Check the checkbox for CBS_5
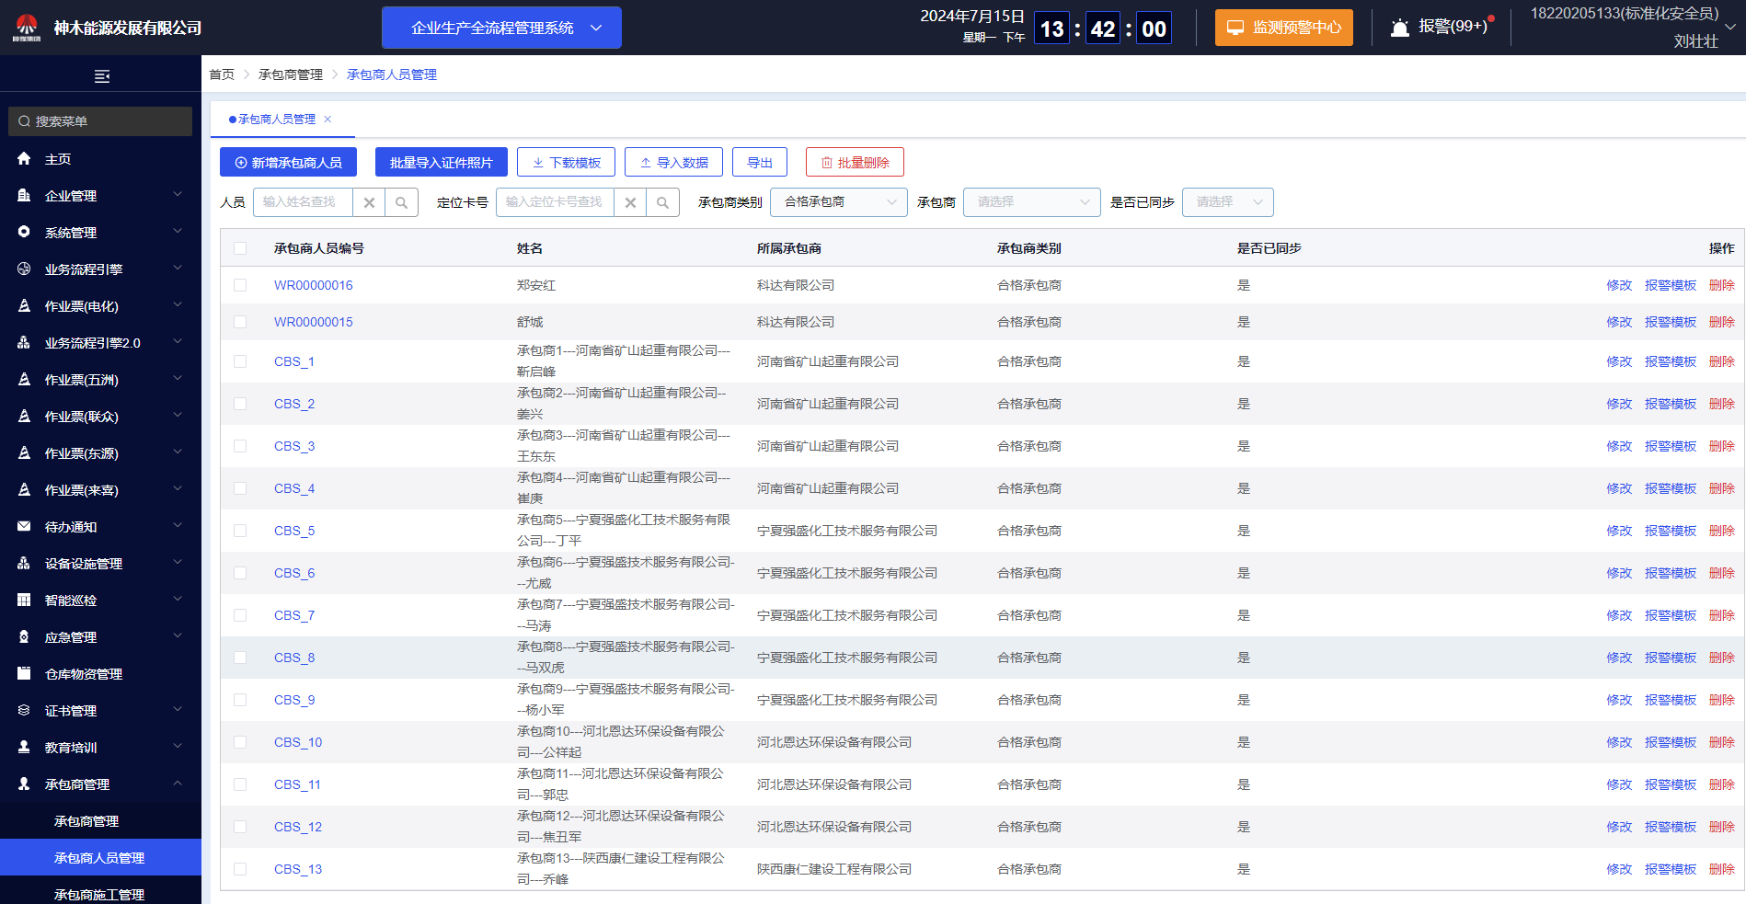 [240, 530]
